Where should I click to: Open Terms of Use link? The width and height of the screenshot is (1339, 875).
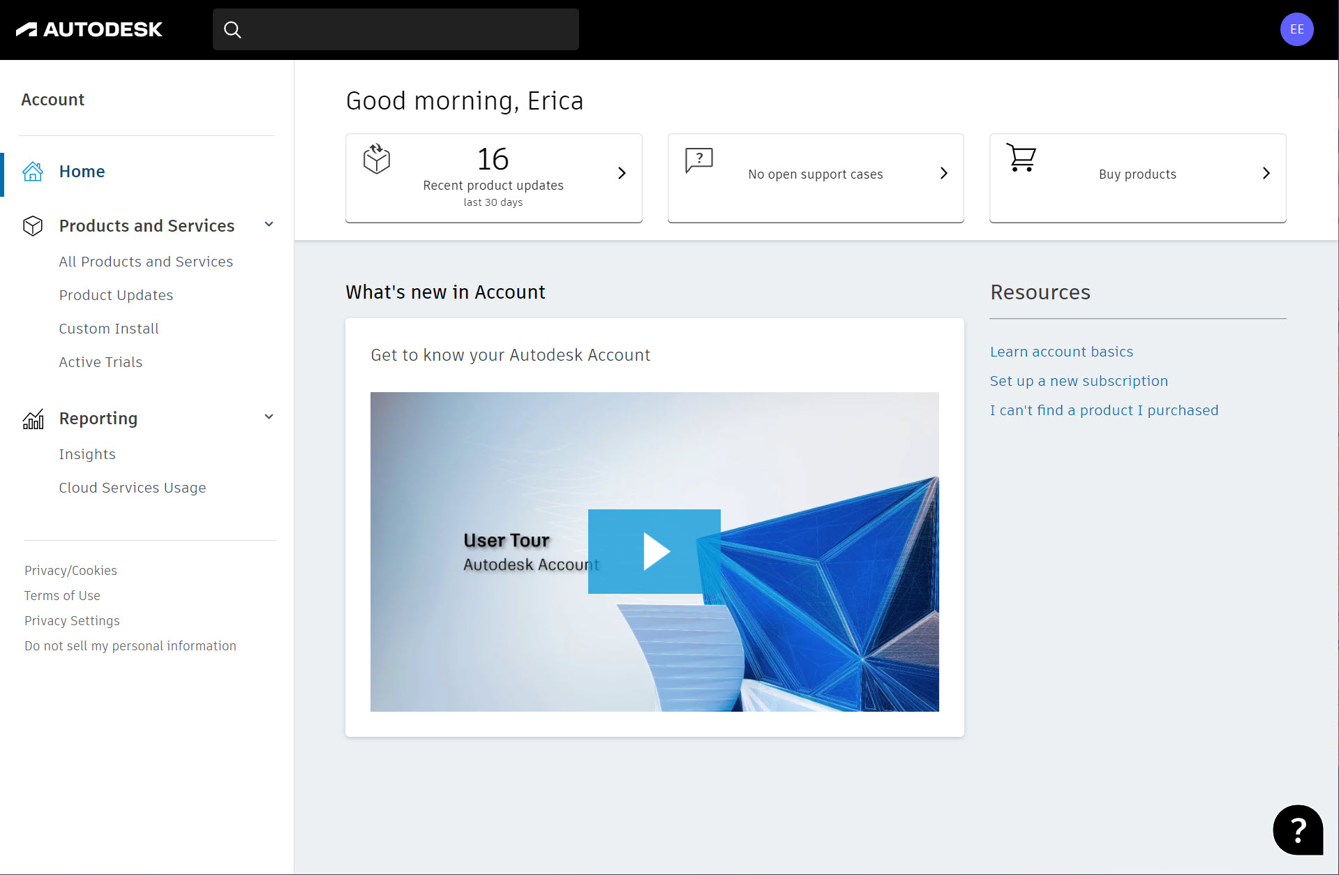coord(62,596)
